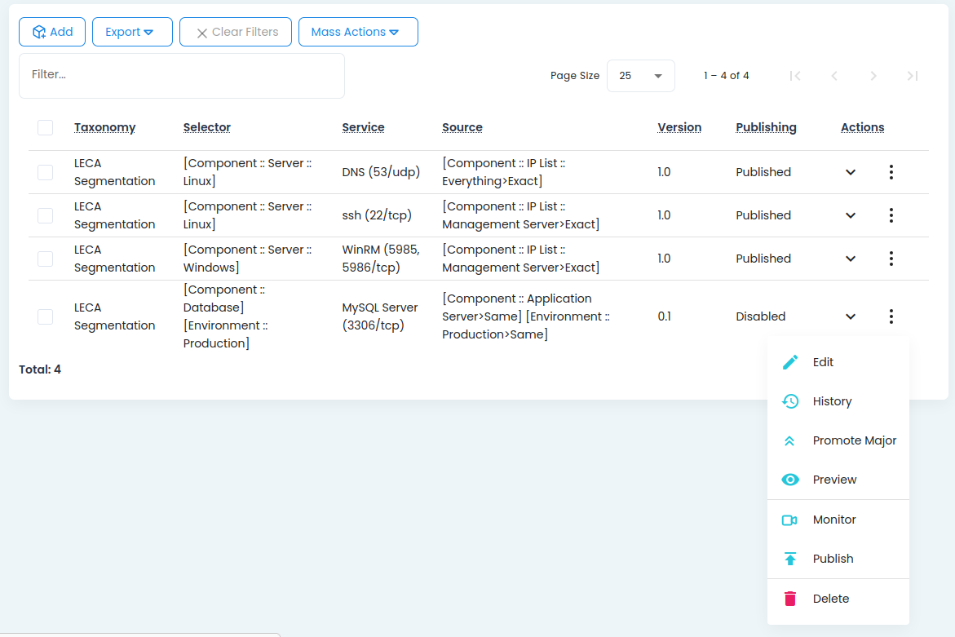Click the Monitor camera icon
Viewport: 955px width, 637px height.
click(789, 520)
